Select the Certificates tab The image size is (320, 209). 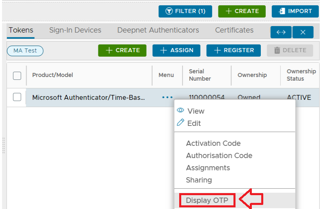[x=234, y=30]
